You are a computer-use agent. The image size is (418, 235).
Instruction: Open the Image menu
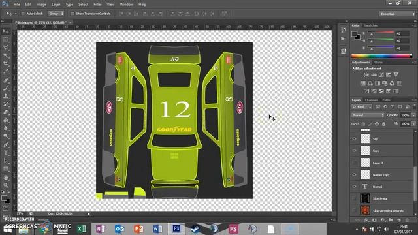click(41, 5)
